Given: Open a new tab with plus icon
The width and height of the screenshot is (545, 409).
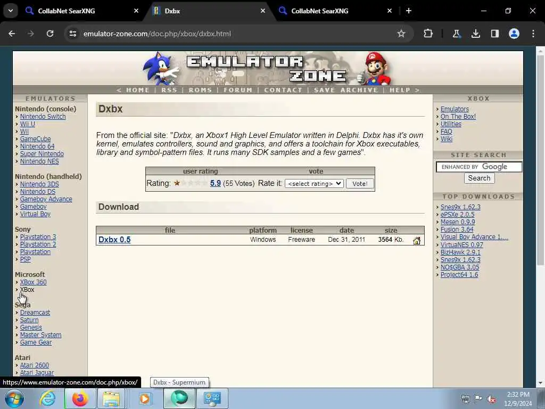Looking at the screenshot, I should (x=409, y=11).
